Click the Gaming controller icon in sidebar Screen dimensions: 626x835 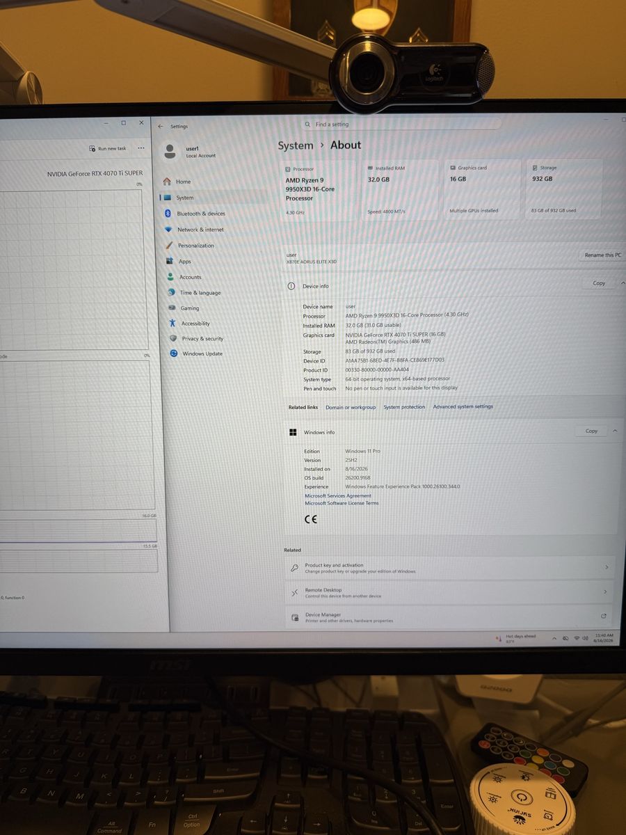tap(172, 308)
